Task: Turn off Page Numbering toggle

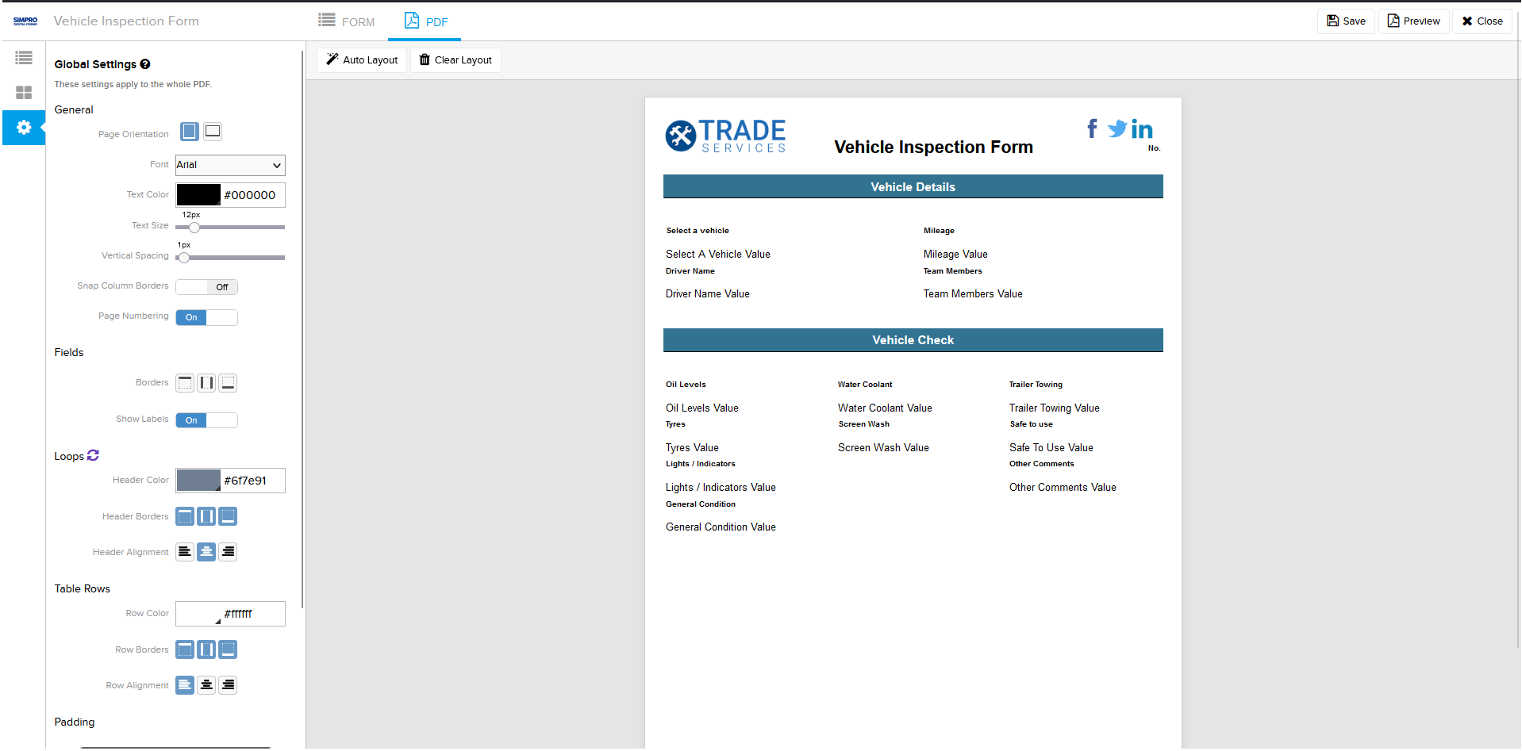Action: [x=206, y=317]
